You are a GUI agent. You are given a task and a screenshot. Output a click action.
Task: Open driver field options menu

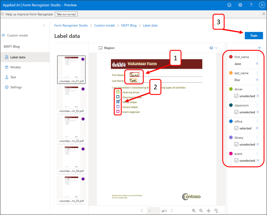click(257, 89)
